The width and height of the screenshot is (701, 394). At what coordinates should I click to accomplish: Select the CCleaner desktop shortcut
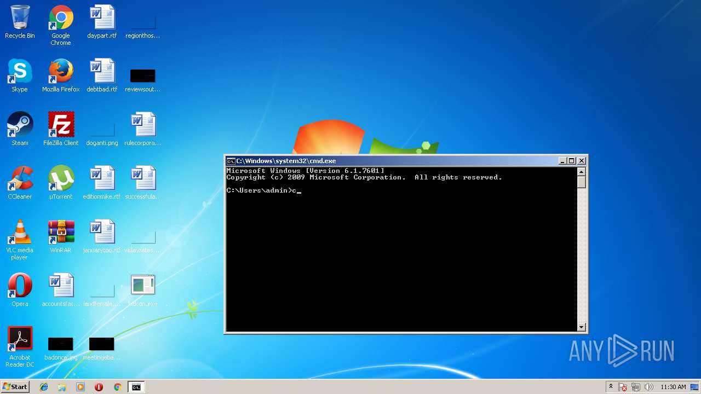[x=20, y=183]
